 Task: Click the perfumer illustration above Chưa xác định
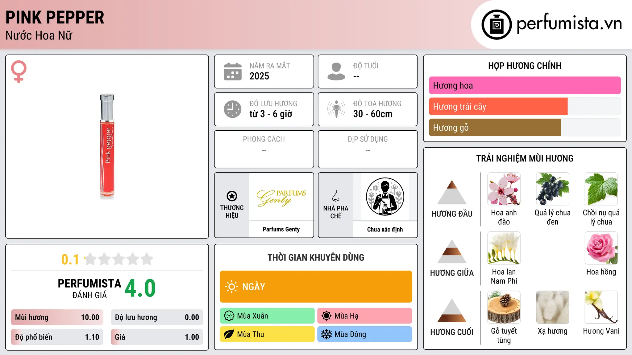385,197
